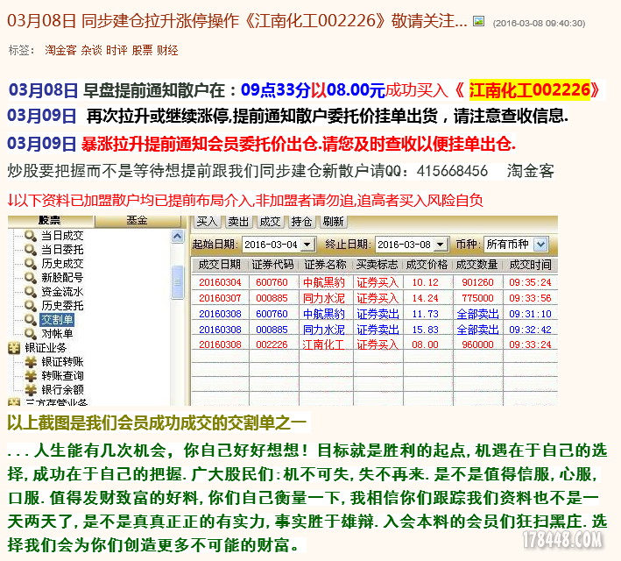Select the highlighted 交割单 item

(x=57, y=320)
